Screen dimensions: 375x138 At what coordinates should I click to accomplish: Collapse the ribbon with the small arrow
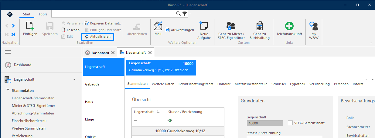[371, 43]
